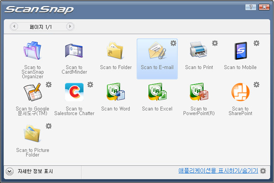This screenshot has width=274, height=183.
Task: Click the Scan to Salesforce Chatter label text
Action: (74, 111)
